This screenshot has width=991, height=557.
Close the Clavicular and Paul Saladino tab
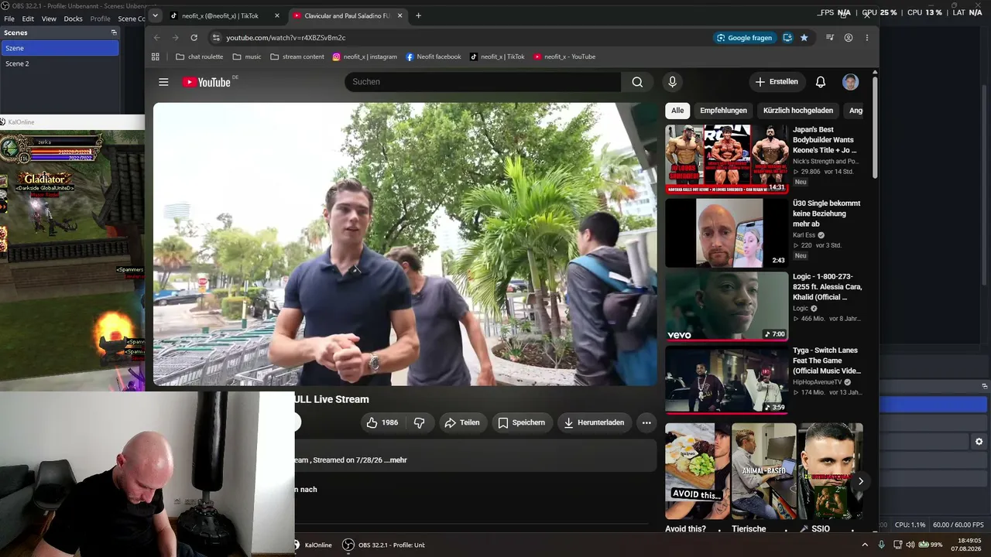click(398, 15)
